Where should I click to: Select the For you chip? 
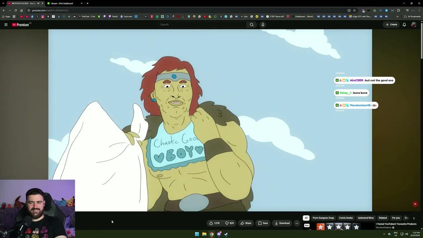[x=396, y=218]
